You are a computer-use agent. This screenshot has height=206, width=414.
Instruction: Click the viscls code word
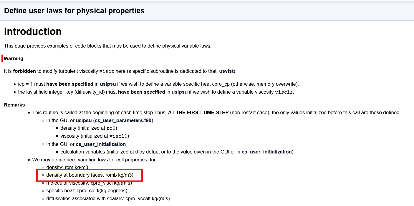(x=284, y=92)
